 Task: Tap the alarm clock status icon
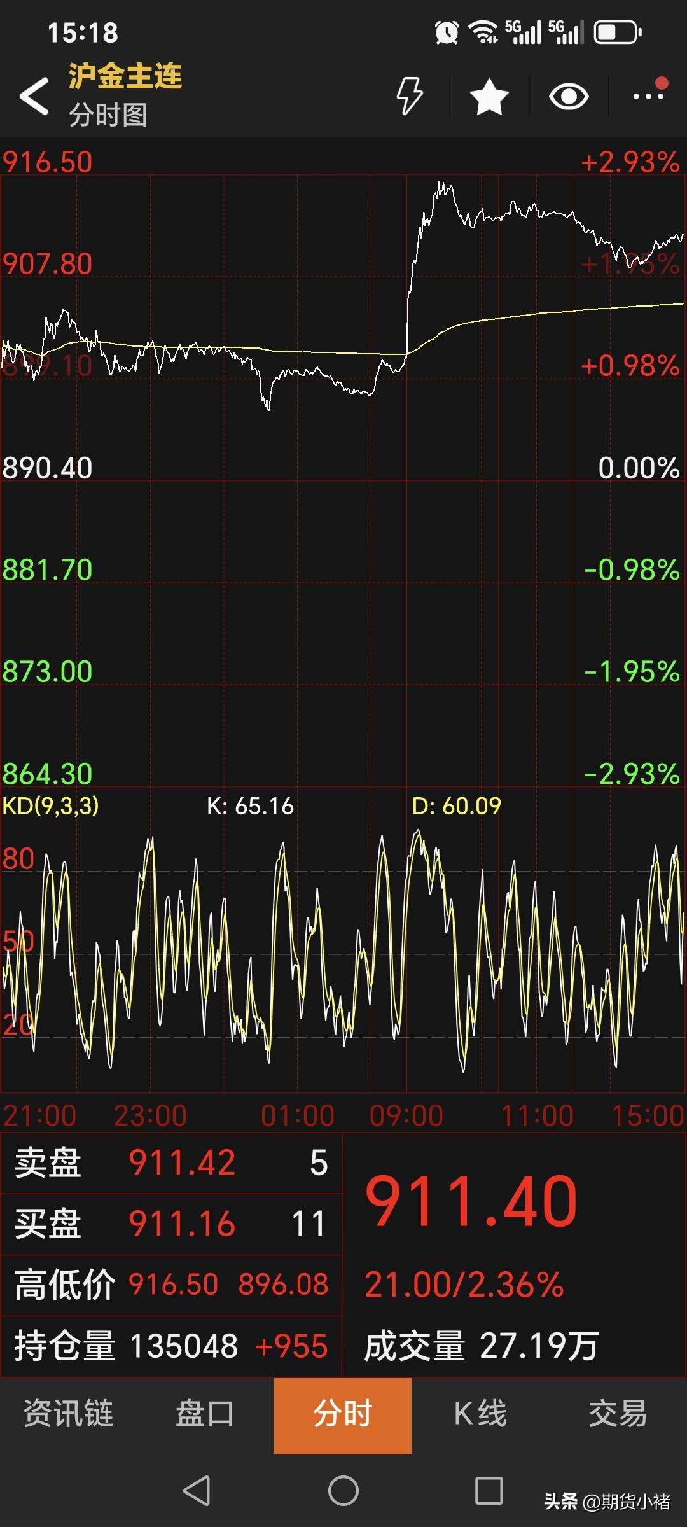click(447, 32)
